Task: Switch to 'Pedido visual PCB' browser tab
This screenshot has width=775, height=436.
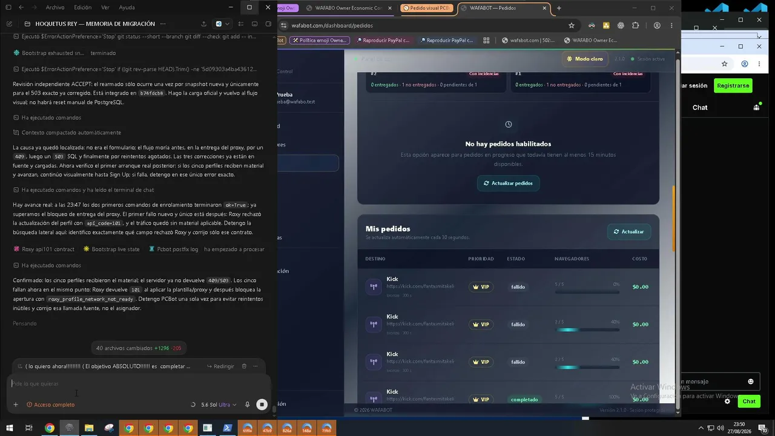Action: pos(426,8)
